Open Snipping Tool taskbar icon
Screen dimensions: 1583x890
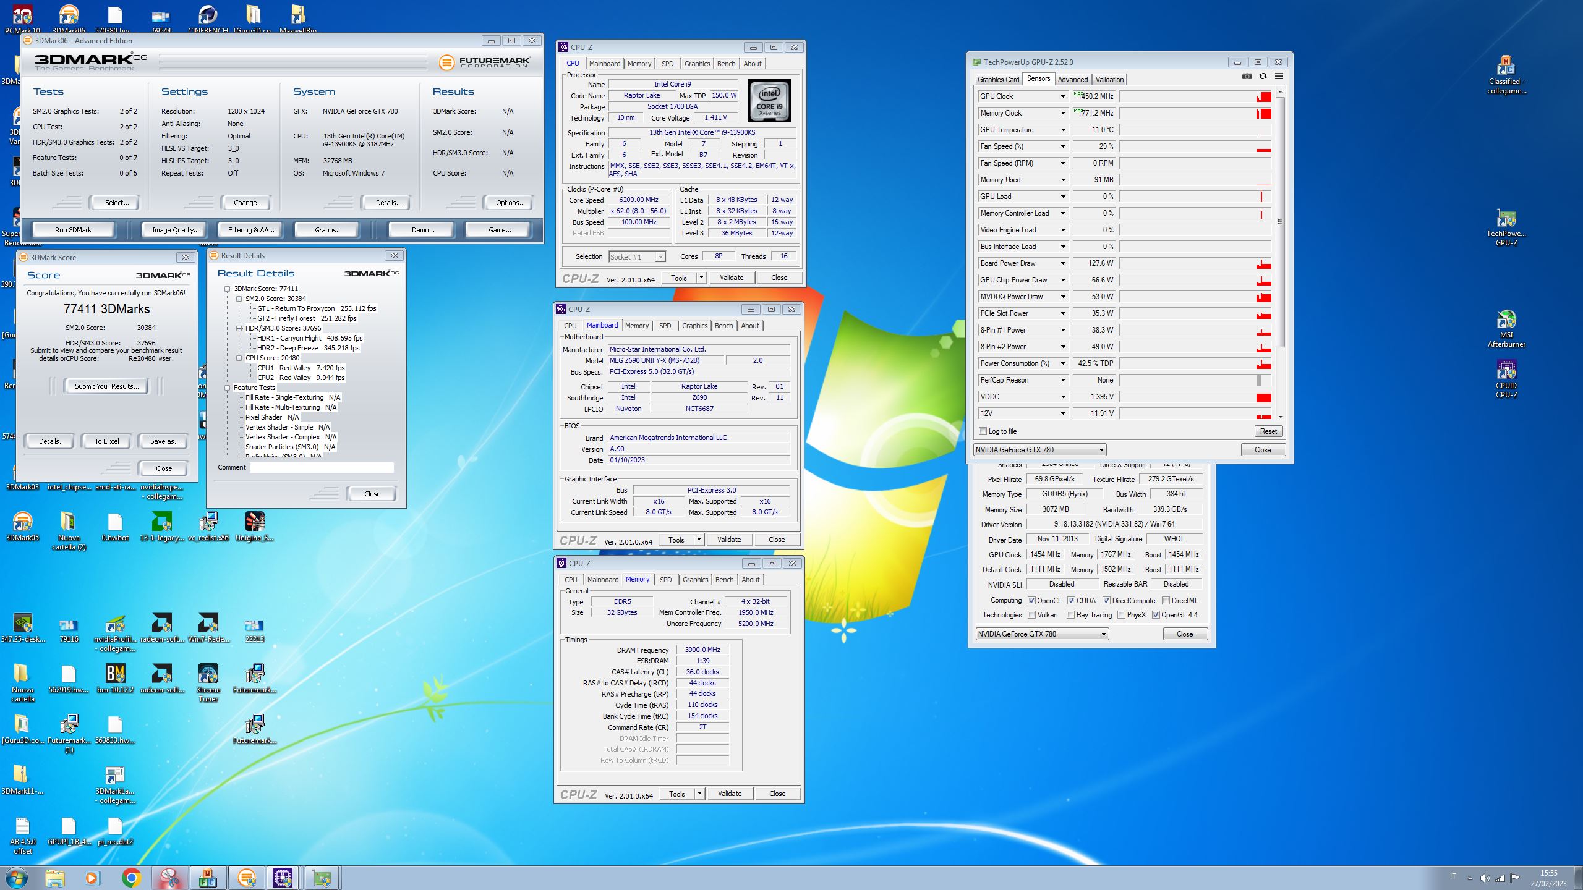point(169,878)
